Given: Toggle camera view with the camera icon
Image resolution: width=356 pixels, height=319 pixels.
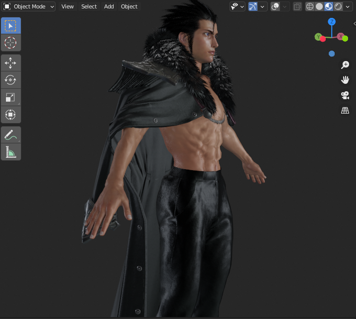Looking at the screenshot, I should (345, 95).
